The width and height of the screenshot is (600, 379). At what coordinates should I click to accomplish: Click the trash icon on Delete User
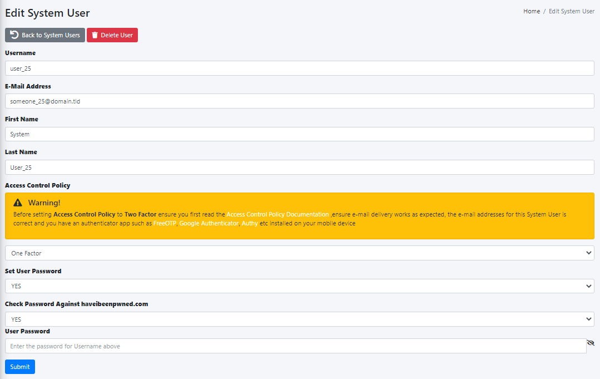click(x=95, y=35)
